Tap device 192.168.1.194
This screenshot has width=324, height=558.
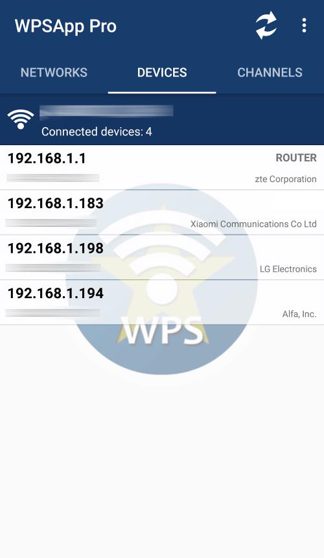(162, 303)
